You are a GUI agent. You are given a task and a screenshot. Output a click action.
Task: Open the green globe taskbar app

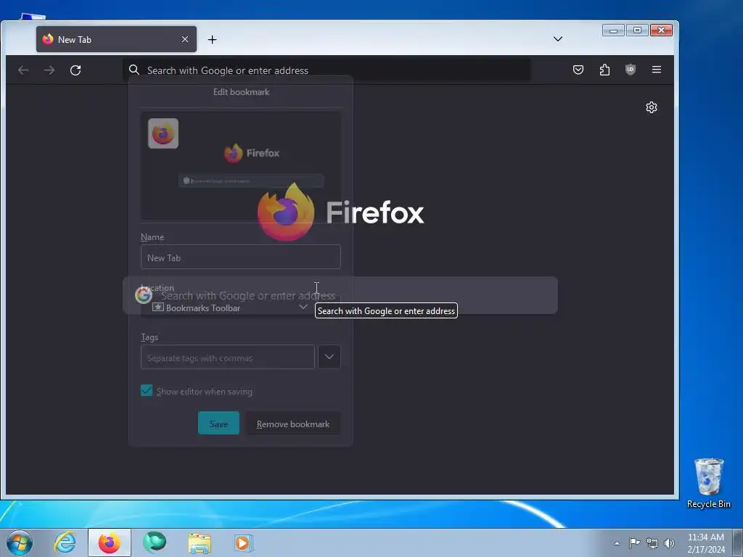(155, 542)
